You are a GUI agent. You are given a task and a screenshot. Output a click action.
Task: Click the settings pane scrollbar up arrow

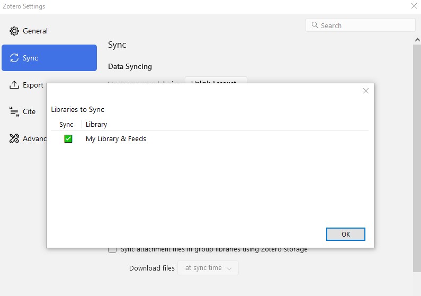(417, 40)
